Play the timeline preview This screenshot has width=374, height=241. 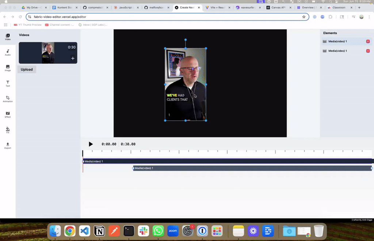pos(91,144)
